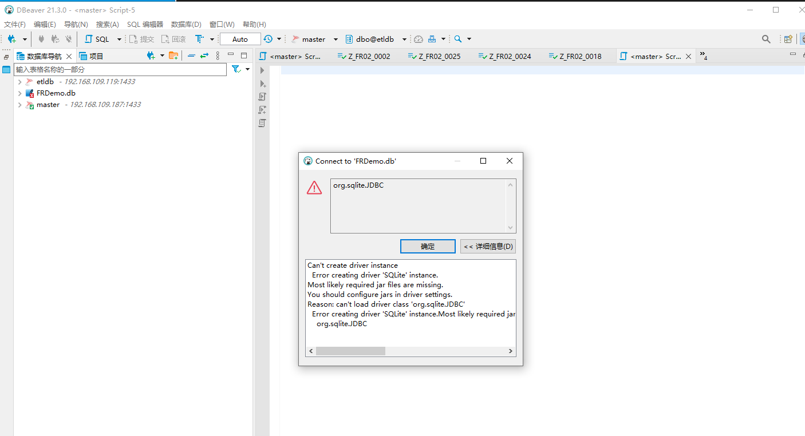Click the 详细信息(D) details button

pos(488,246)
